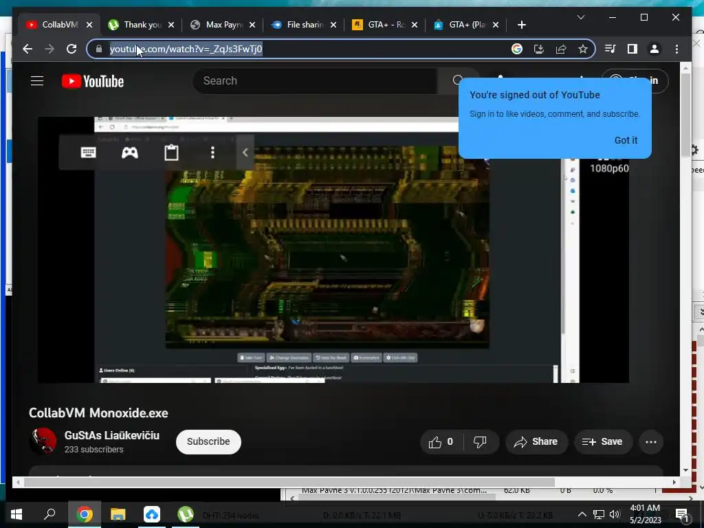The height and width of the screenshot is (528, 704).
Task: Click the 233 subscribers text
Action: point(93,450)
